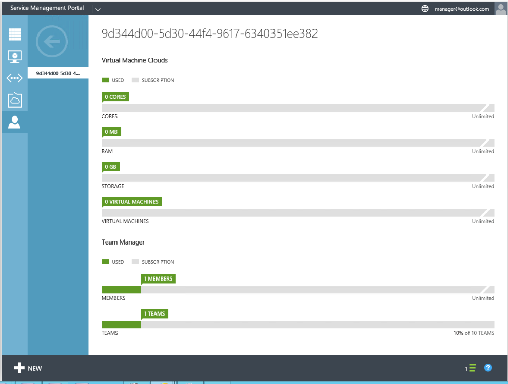Select the My Account person icon
The height and width of the screenshot is (384, 508).
click(15, 122)
